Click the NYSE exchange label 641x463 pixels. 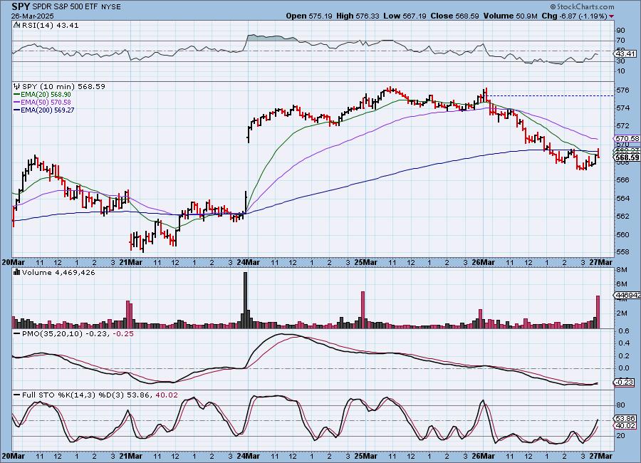pyautogui.click(x=110, y=7)
